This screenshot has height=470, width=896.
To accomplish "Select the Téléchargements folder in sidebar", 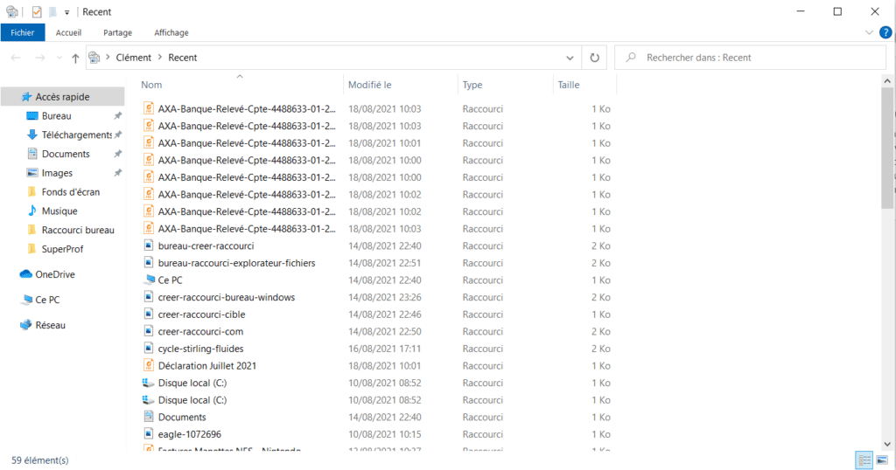I will [x=76, y=135].
